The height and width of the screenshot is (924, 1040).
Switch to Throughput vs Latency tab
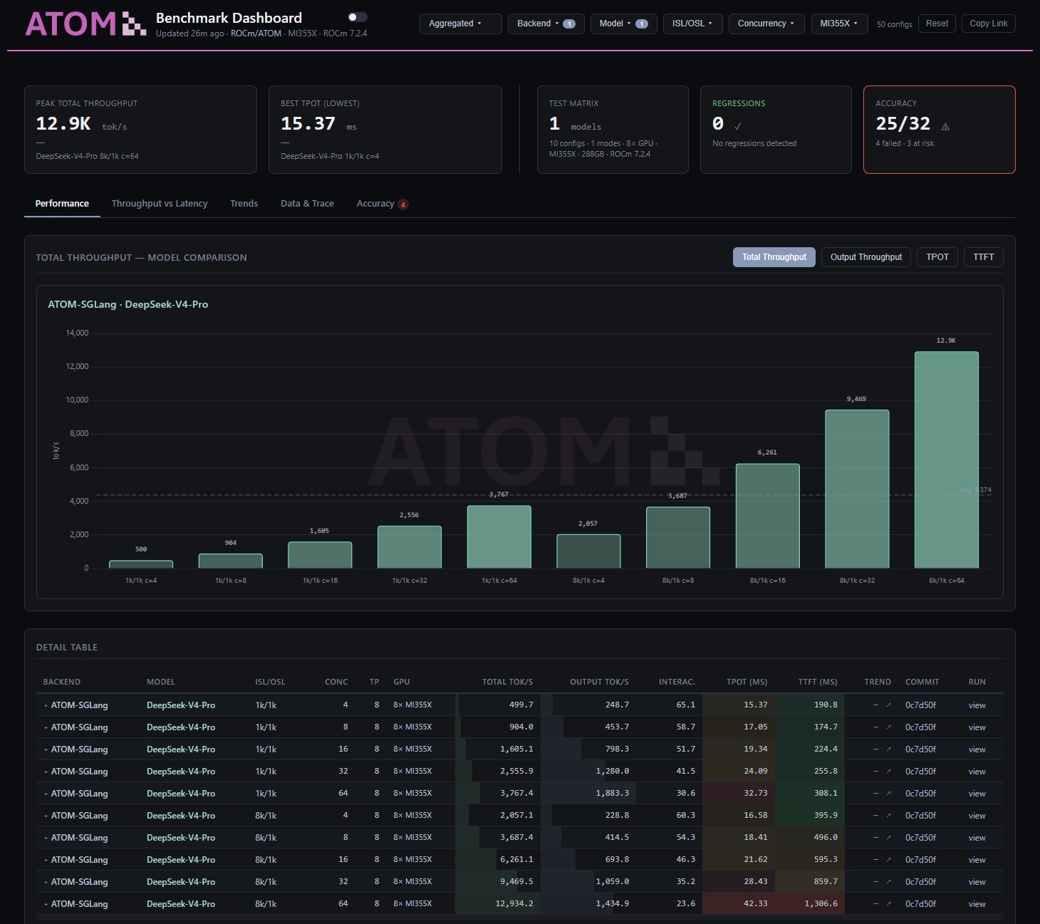tap(160, 204)
